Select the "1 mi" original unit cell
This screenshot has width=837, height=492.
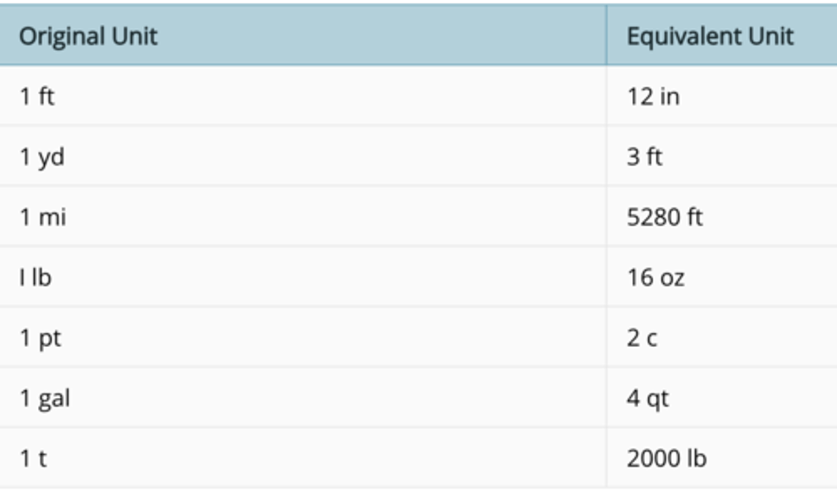[43, 217]
